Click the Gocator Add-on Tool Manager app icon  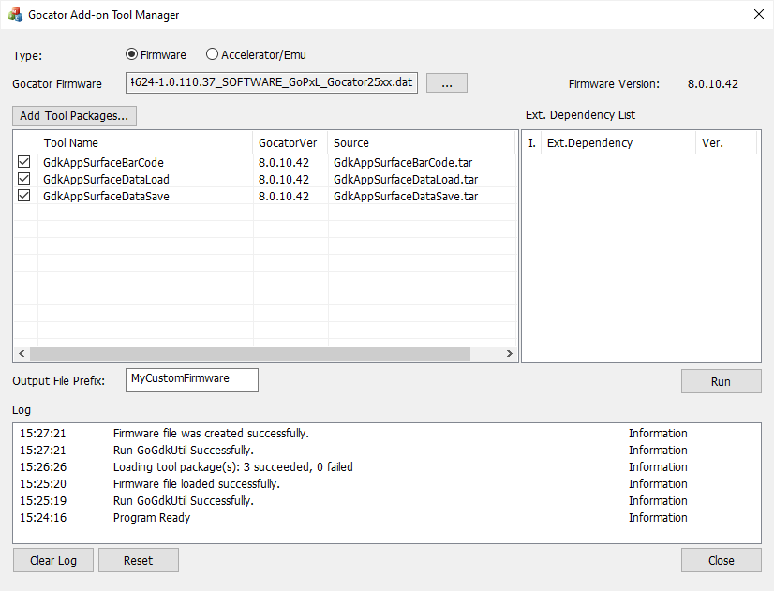point(15,14)
